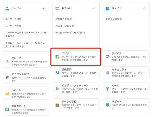The width and height of the screenshot is (156, 117).
Task: Click the ドメイン card heading text
Action: [117, 8]
